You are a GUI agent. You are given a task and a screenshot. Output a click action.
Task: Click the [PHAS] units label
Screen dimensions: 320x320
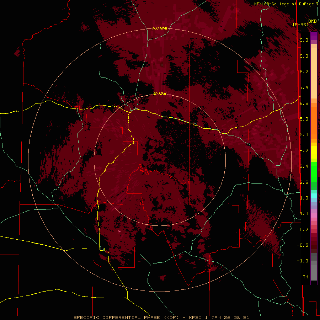coord(300,25)
